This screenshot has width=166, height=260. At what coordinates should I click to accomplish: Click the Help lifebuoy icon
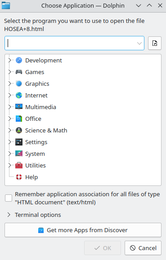(x=19, y=177)
